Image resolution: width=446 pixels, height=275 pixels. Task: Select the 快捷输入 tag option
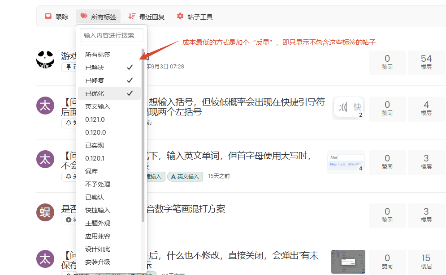point(109,210)
